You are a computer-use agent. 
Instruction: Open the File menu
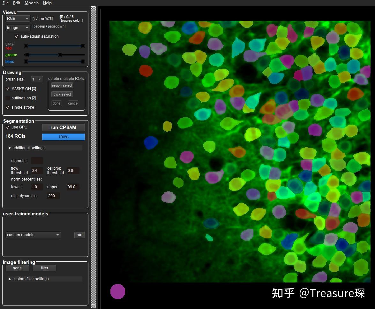pos(5,3)
